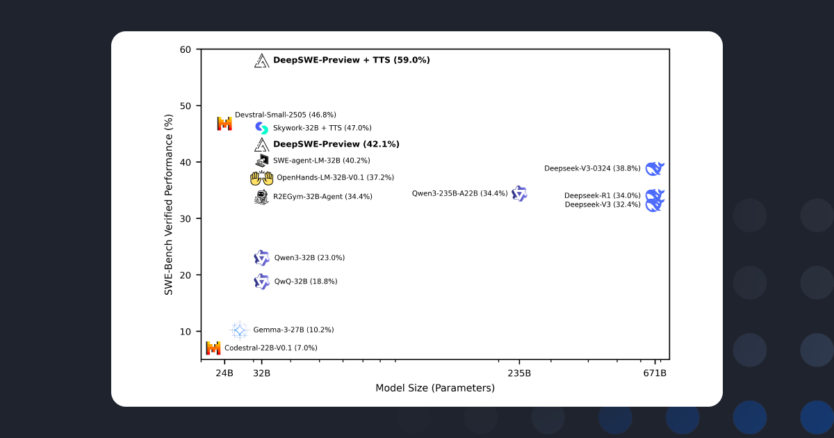The height and width of the screenshot is (438, 834).
Task: Click the QwQ-32B logo marker
Action: (261, 282)
